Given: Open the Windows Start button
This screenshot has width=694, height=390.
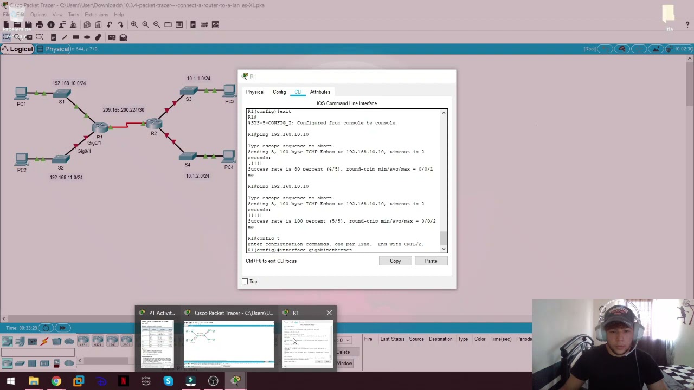Looking at the screenshot, I should click(x=11, y=381).
